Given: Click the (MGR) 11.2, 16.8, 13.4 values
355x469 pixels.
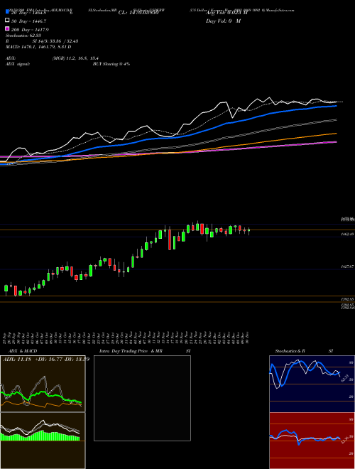Looking at the screenshot, I should pos(75,58).
